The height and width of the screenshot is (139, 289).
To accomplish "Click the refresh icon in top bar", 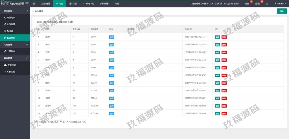I will click(x=267, y=4).
